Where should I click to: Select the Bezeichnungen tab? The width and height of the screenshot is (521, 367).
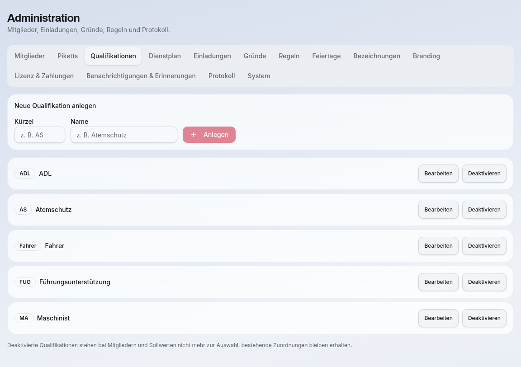pyautogui.click(x=377, y=56)
